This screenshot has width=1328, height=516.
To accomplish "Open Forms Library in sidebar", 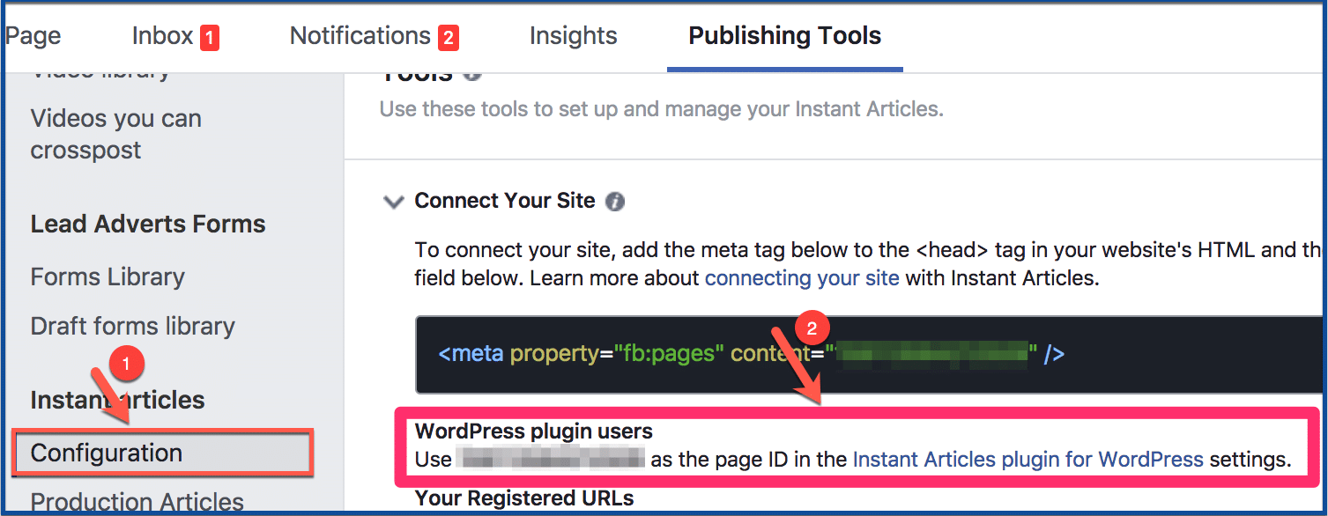I will 108,277.
